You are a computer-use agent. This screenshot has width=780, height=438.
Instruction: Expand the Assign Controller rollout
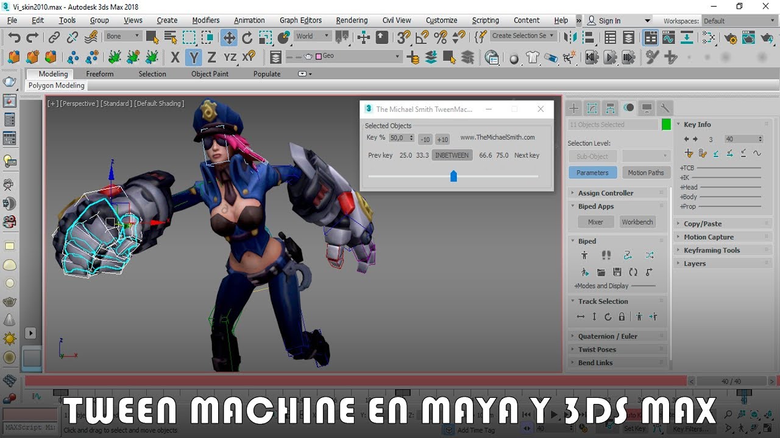618,193
